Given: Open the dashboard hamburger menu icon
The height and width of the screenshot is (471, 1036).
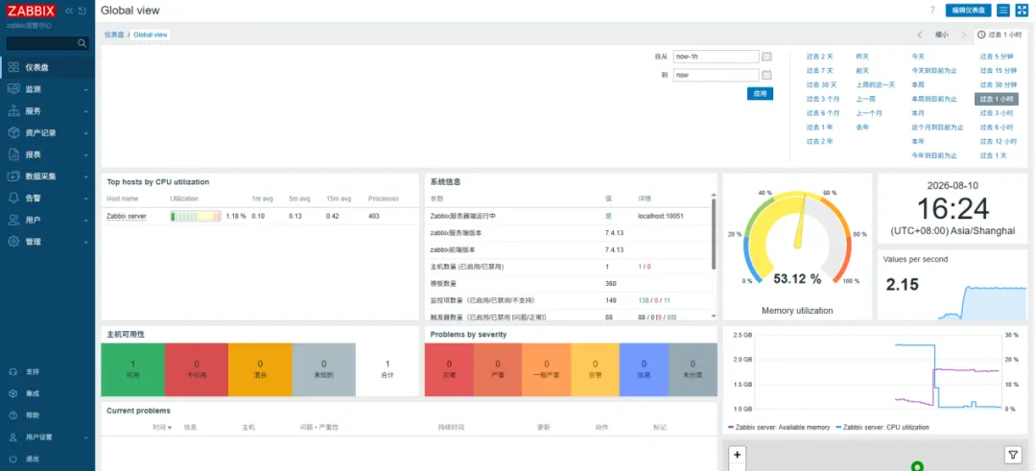Looking at the screenshot, I should [x=1003, y=11].
